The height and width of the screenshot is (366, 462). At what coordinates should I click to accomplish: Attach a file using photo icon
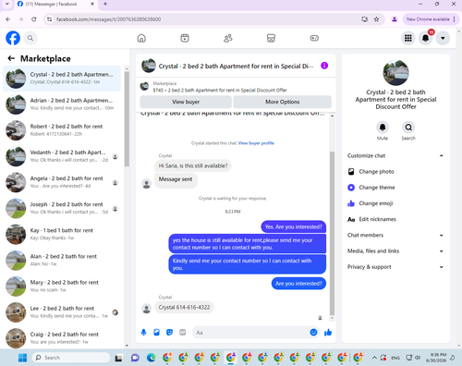point(156,333)
